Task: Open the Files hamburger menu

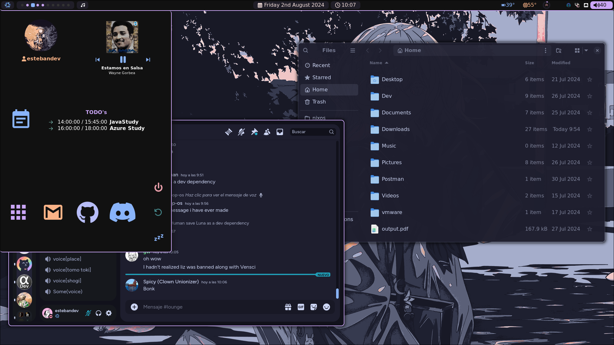Action: click(x=353, y=50)
